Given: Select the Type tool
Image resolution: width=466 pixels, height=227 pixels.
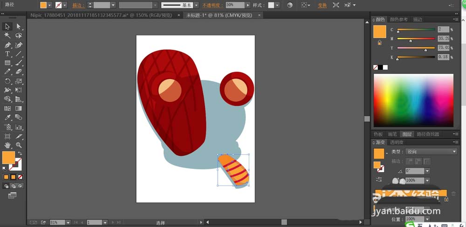Looking at the screenshot, I should pos(7,54).
